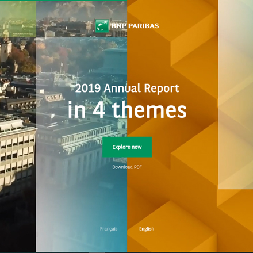Click the orange cube pattern below English
Screen dimensions: 253x253
172,241
